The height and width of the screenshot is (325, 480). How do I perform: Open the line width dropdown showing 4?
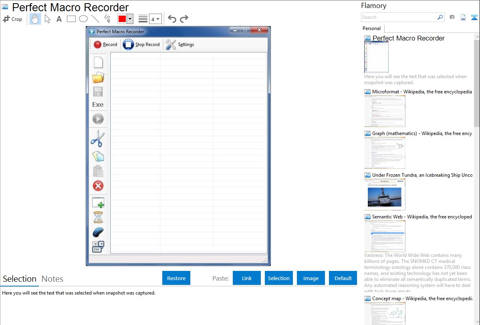point(155,19)
